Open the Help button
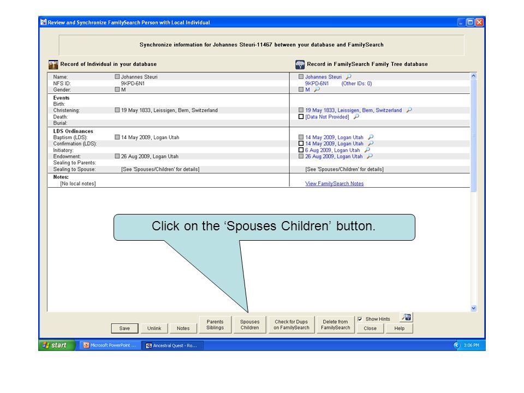The width and height of the screenshot is (524, 393). click(400, 328)
